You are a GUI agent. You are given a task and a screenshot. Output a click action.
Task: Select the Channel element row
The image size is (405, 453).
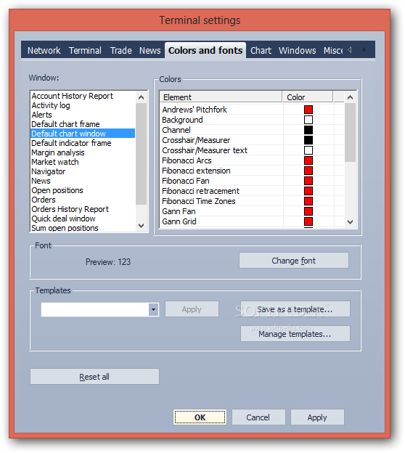point(252,130)
